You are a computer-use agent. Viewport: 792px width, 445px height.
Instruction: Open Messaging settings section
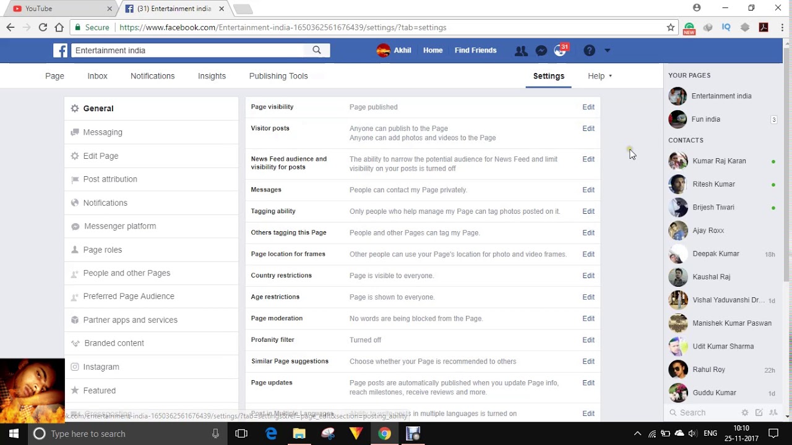click(151, 132)
